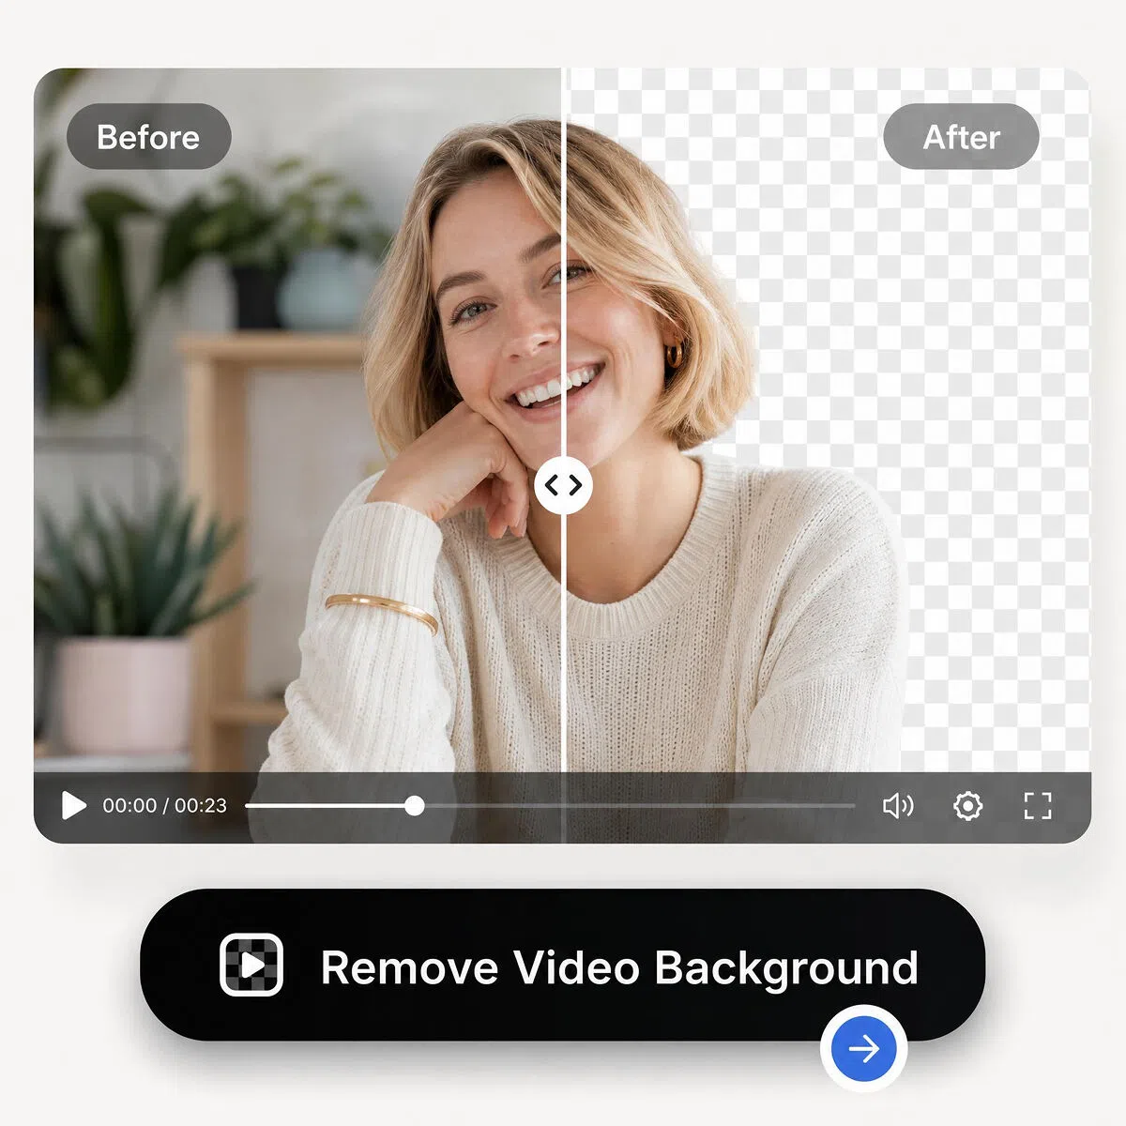This screenshot has width=1126, height=1126.
Task: Open video settings gear icon
Action: (967, 805)
